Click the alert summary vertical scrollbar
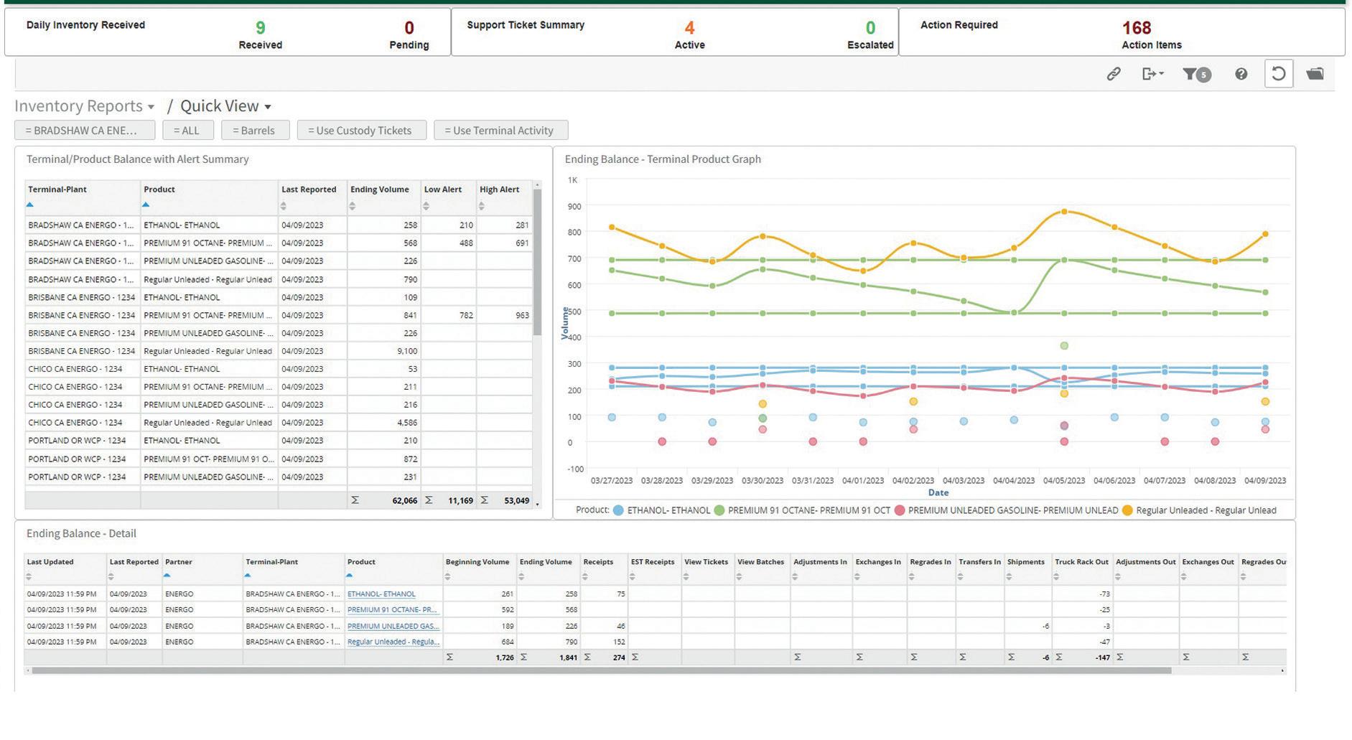The image size is (1352, 740). (x=538, y=262)
